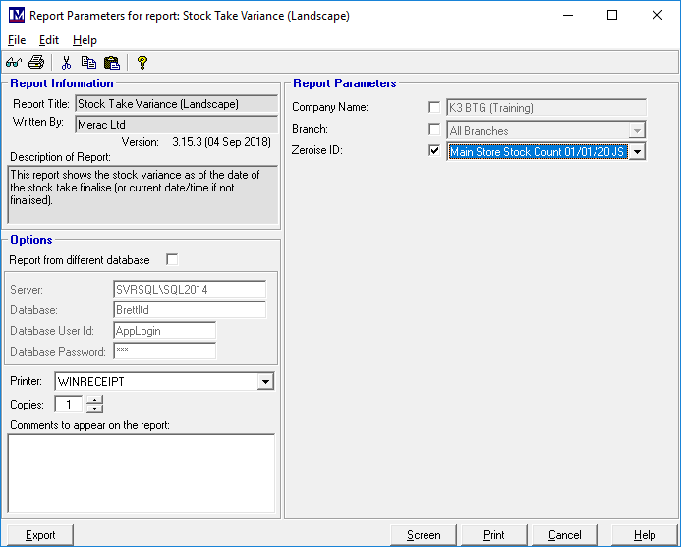Image resolution: width=681 pixels, height=547 pixels.
Task: Click the glasses preview icon in toolbar
Action: point(14,63)
